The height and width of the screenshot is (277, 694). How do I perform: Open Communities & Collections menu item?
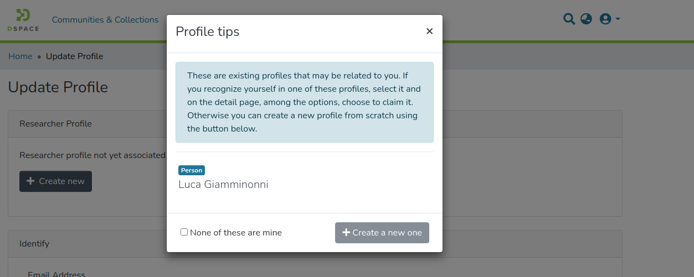105,20
